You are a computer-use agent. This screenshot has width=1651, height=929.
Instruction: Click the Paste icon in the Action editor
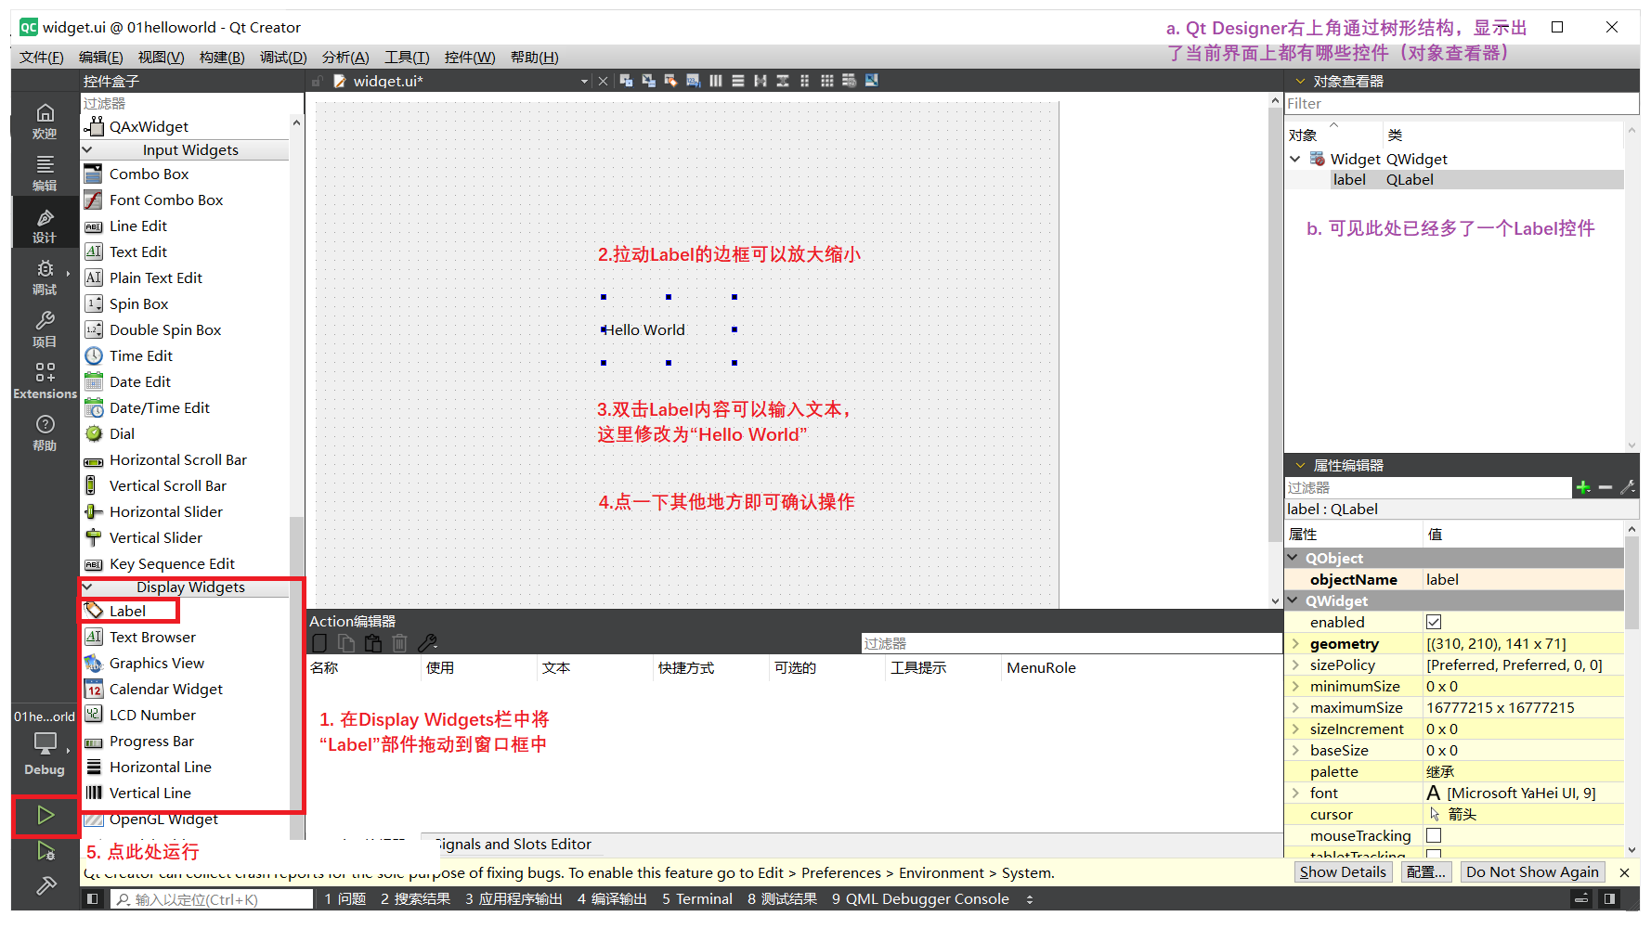(x=373, y=643)
